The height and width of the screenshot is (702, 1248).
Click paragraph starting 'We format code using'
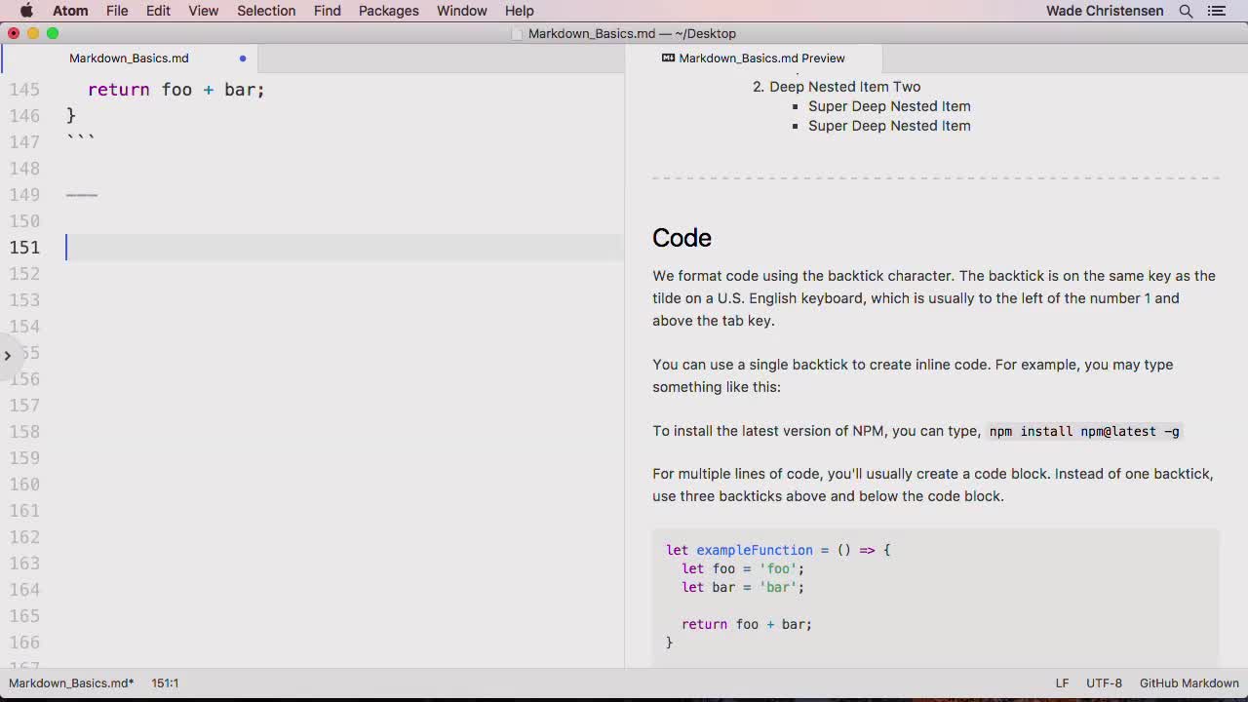(934, 298)
